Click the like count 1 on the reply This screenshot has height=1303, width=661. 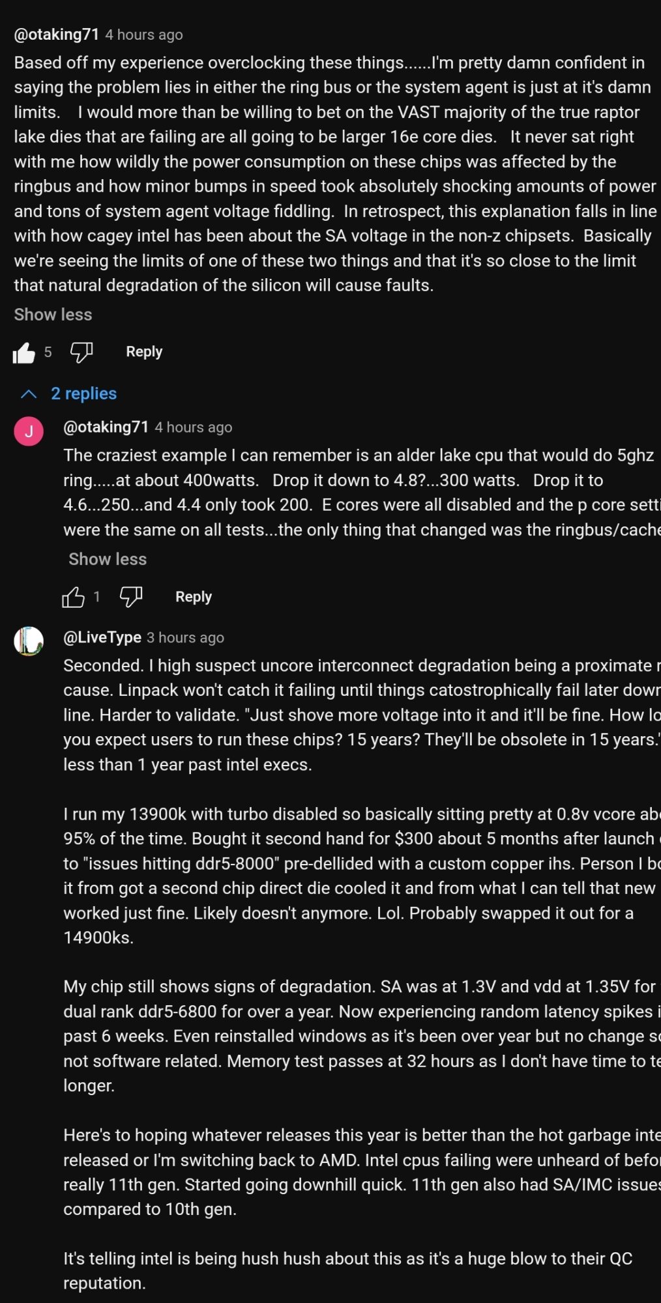[97, 597]
